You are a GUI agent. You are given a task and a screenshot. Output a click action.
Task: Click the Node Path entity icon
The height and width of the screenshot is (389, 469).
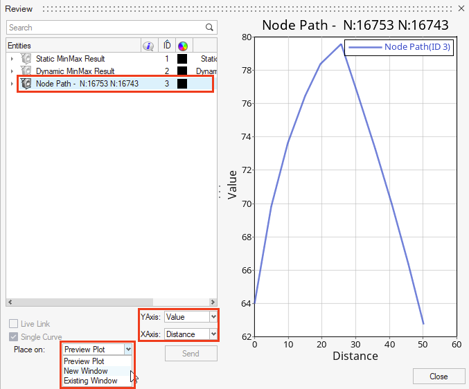point(26,84)
